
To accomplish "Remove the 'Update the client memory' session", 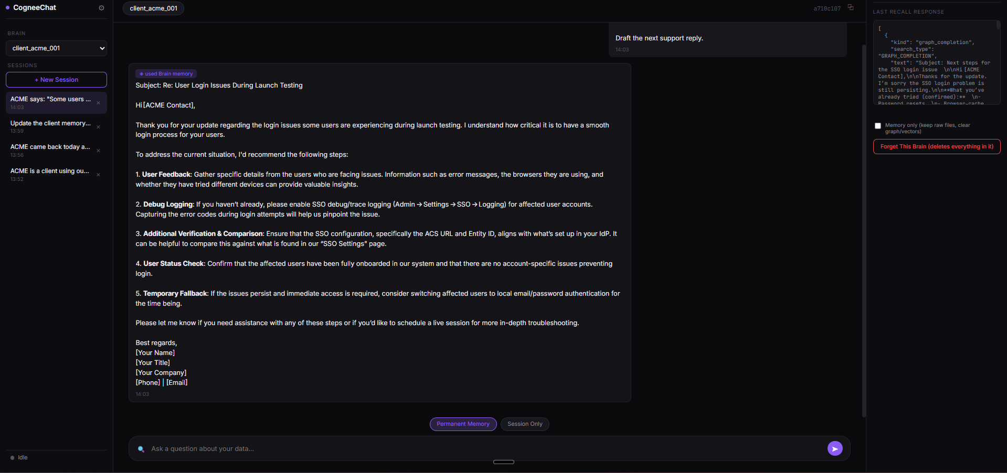I will 98,127.
